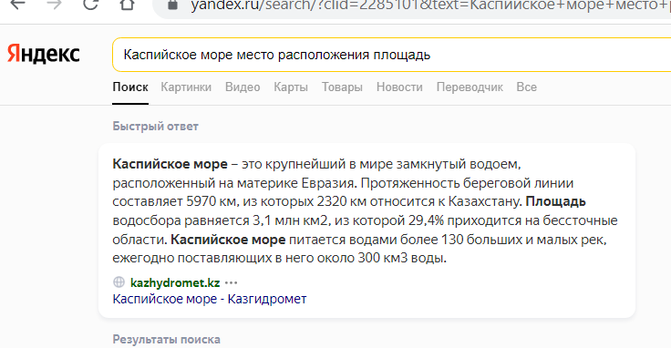Go back with browser back arrow

18,4
